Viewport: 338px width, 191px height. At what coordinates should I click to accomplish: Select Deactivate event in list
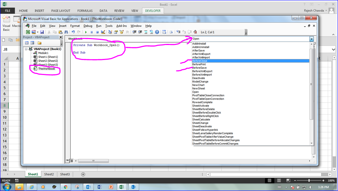click(251, 78)
